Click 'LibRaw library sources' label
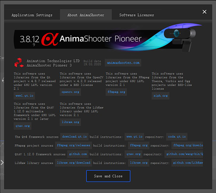 coord(34,163)
